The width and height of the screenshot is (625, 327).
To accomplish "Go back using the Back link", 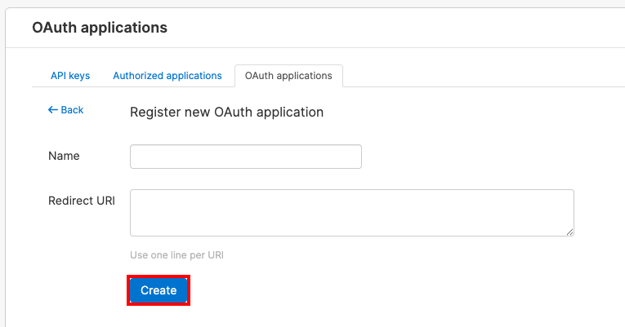I will tap(66, 110).
